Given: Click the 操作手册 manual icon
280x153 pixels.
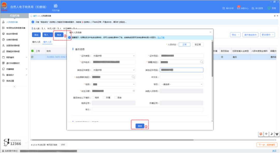Looking at the screenshot, I should [x=223, y=8].
